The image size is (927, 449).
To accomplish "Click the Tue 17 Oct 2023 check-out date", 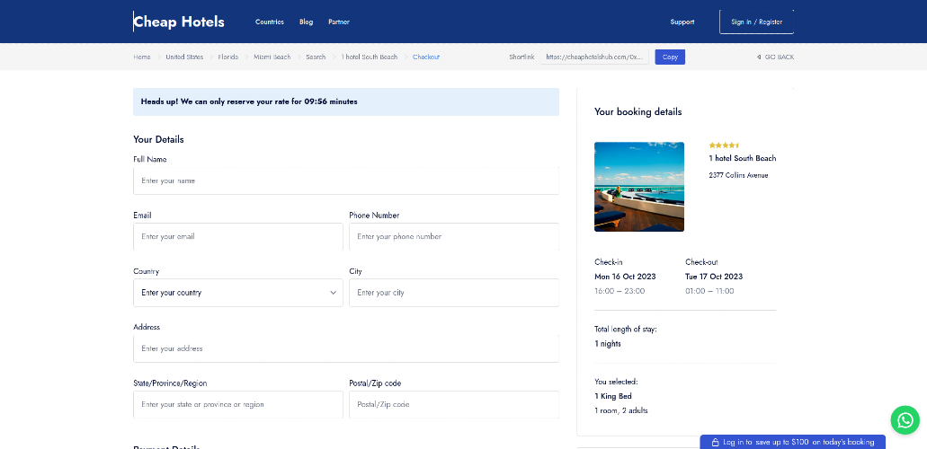I will click(x=714, y=277).
